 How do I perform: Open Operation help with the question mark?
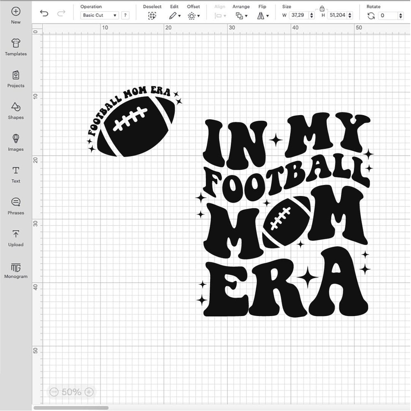tap(125, 15)
